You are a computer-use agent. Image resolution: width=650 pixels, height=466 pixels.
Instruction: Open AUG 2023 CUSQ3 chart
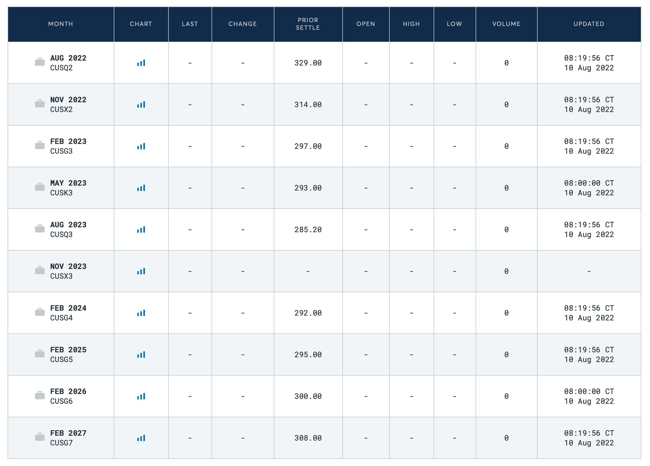click(141, 230)
